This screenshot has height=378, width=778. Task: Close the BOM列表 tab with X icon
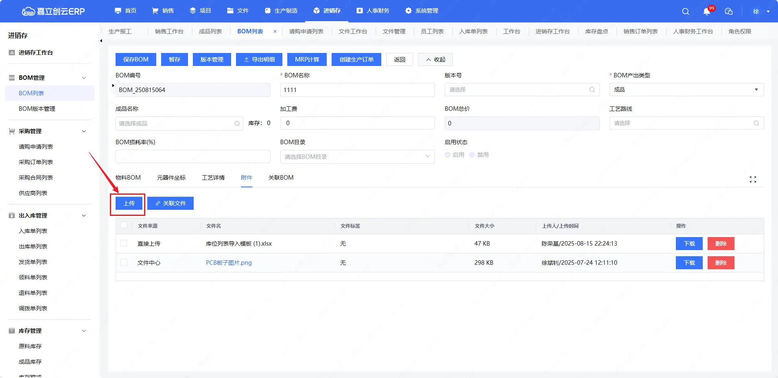[x=275, y=31]
